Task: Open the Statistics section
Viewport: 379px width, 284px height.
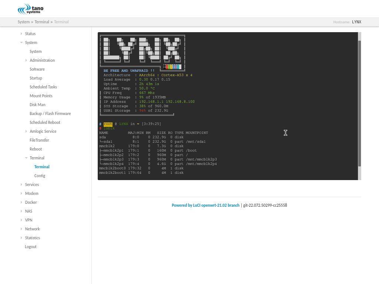Action: tap(33, 238)
